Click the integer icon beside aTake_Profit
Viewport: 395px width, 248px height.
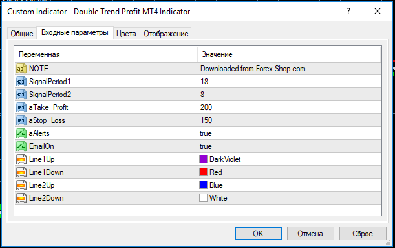point(21,107)
